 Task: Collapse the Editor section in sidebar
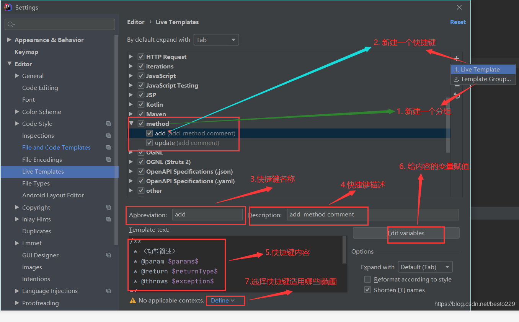pyautogui.click(x=10, y=64)
